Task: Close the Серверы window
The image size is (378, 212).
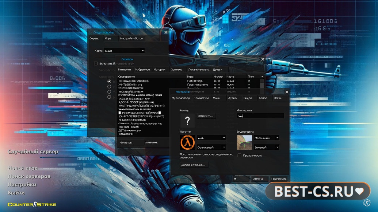Action: click(263, 59)
